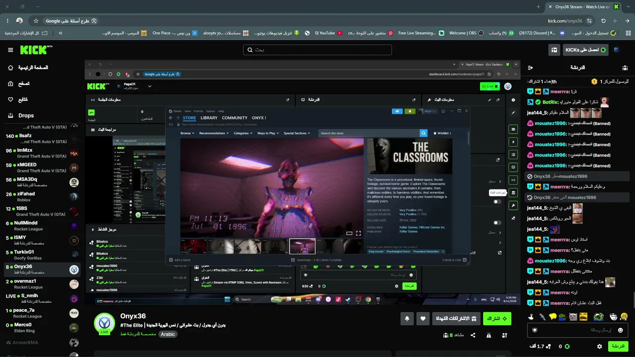Open peace_7a channel in the sidebar
This screenshot has height=357, width=635.
pyautogui.click(x=42, y=313)
